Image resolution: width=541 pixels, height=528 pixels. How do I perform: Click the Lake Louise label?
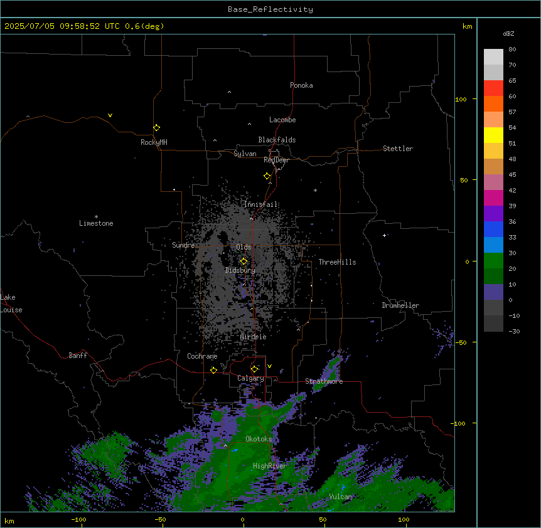point(11,304)
